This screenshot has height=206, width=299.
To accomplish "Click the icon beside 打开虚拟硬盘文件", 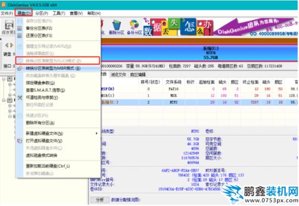I will click(20, 141).
